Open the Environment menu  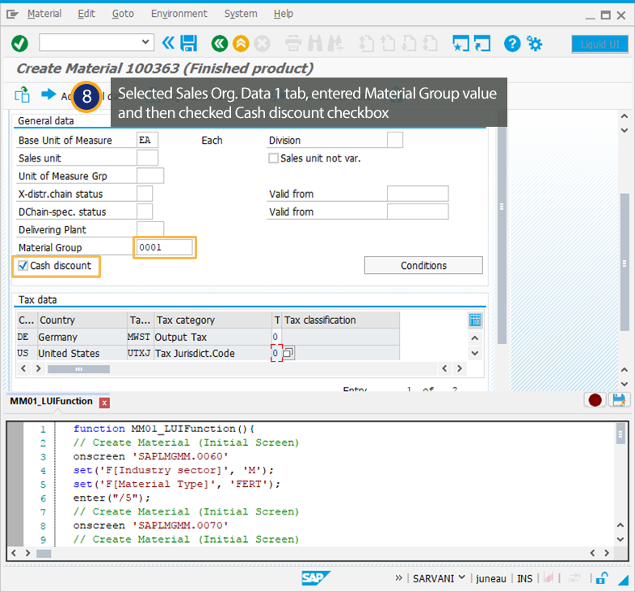(179, 14)
